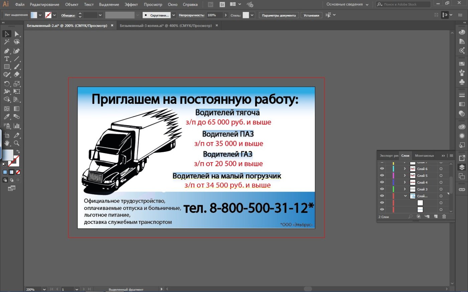This screenshot has width=468, height=292.
Task: Click Style swatch in control bar
Action: [246, 15]
